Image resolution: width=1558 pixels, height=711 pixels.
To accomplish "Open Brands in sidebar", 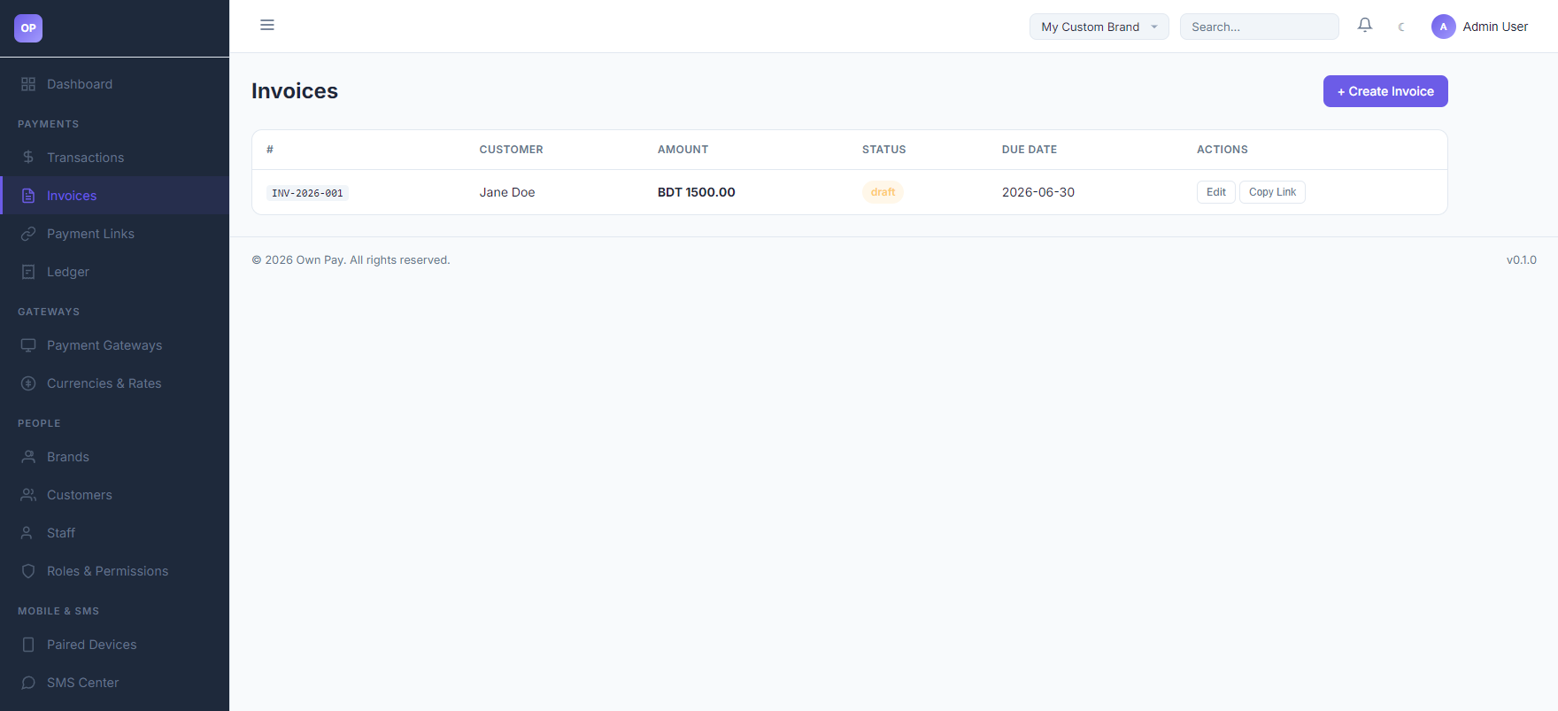I will pyautogui.click(x=114, y=457).
